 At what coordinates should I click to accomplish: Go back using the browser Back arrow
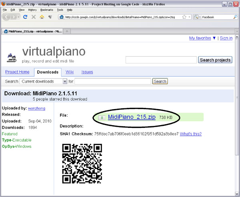(6, 17)
